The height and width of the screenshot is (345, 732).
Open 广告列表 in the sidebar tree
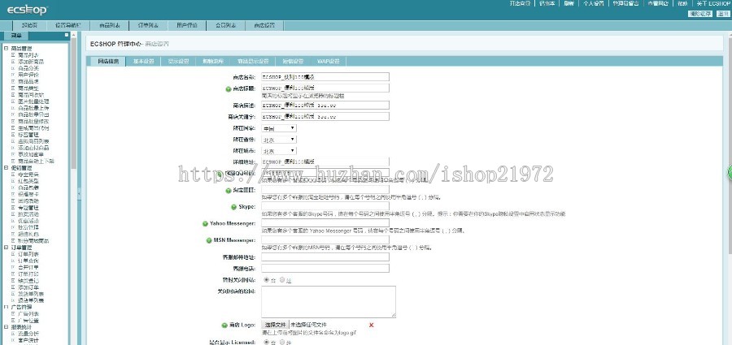[28, 314]
